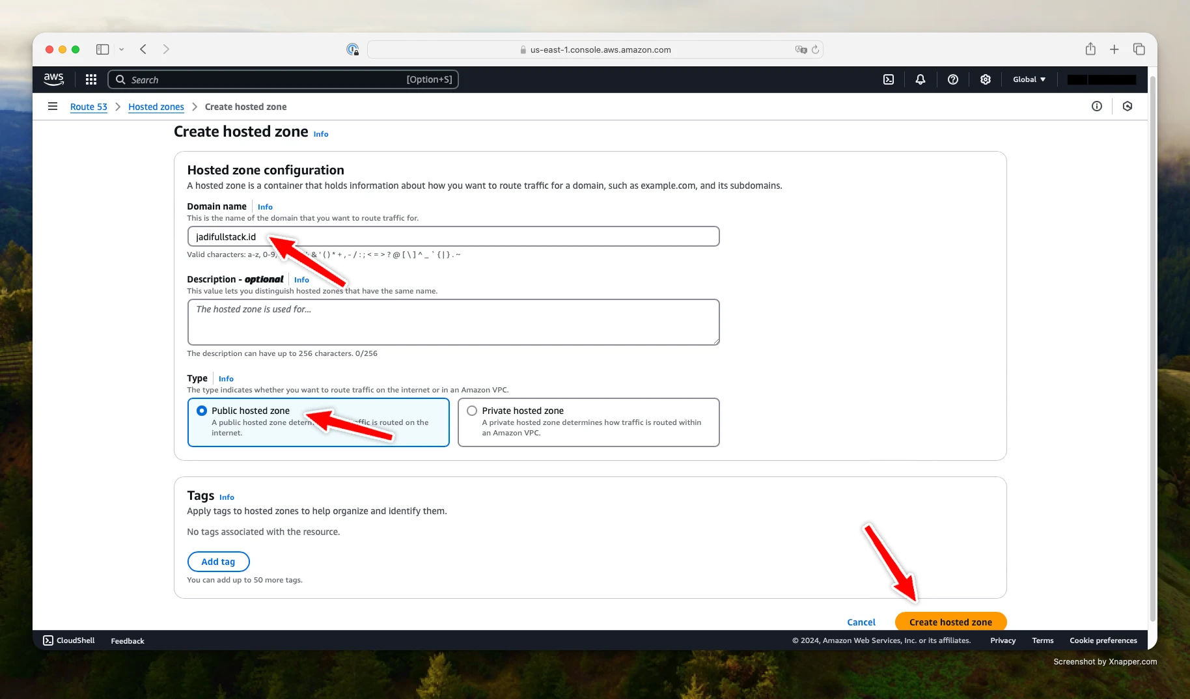Open Feedback in footer
This screenshot has height=699, width=1190.
(128, 641)
